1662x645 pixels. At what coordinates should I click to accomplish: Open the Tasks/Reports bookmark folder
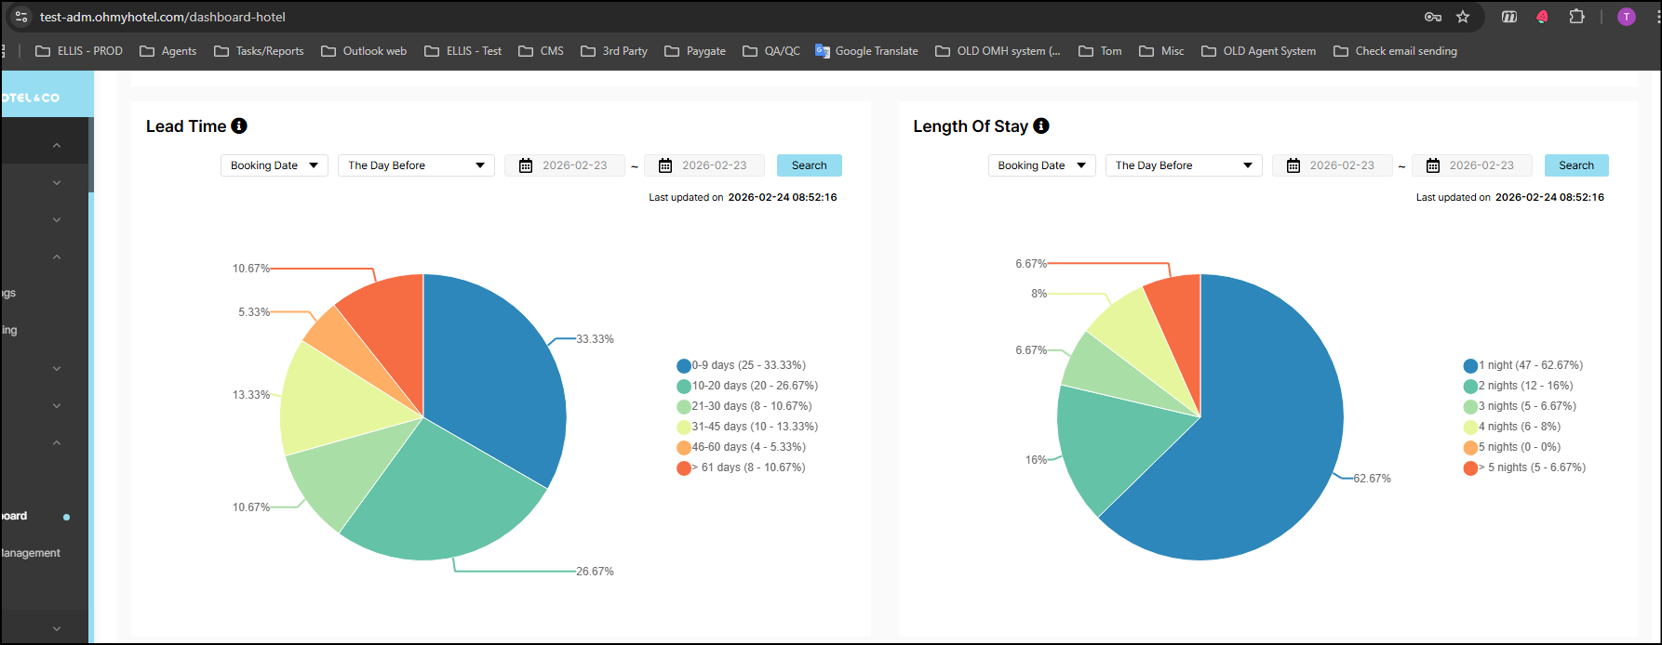(259, 51)
